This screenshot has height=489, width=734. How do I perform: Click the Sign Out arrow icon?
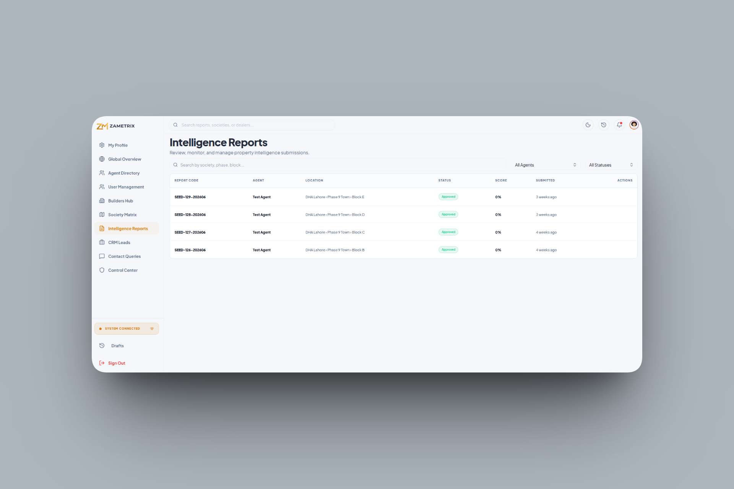point(102,363)
